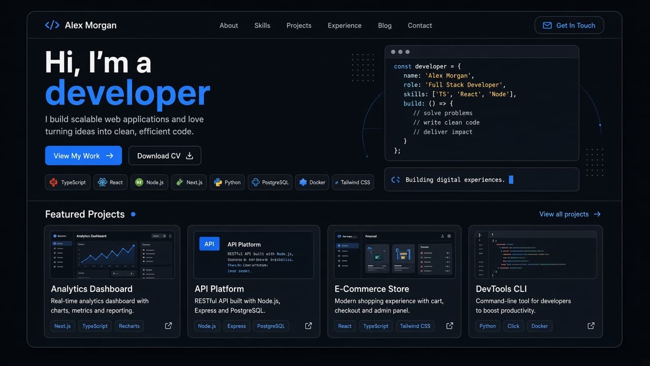Screen dimensions: 650x366
Task: Click the arrow next to View all projects
Action: 597,214
